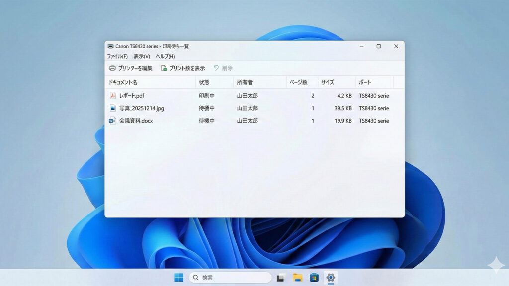
Task: Sort by the ドキュメント名 column header
Action: 123,82
